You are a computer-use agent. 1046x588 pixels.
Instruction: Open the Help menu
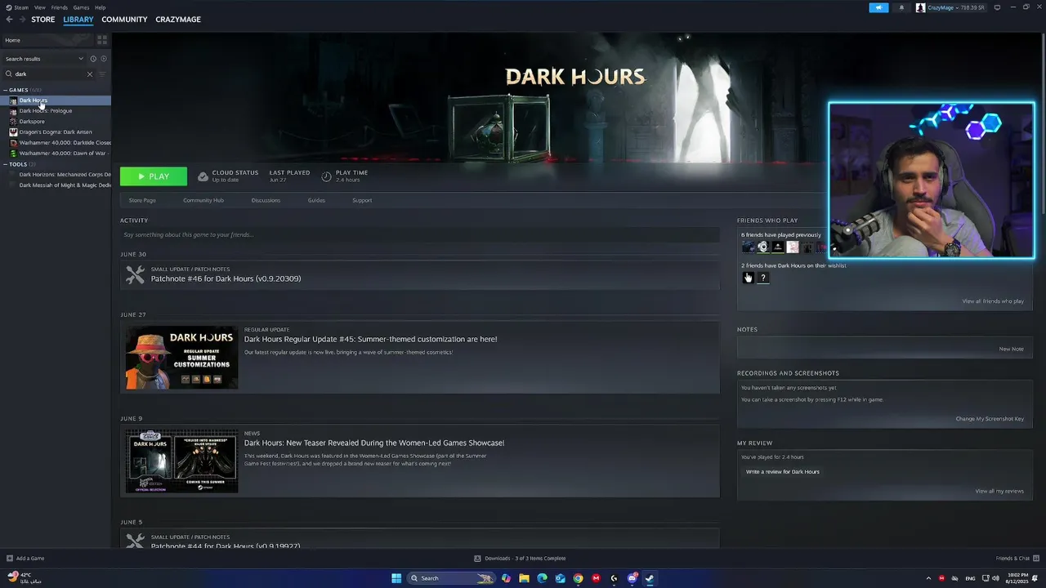pyautogui.click(x=100, y=7)
